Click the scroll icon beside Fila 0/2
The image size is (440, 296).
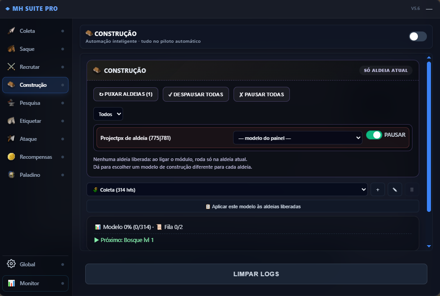click(159, 227)
